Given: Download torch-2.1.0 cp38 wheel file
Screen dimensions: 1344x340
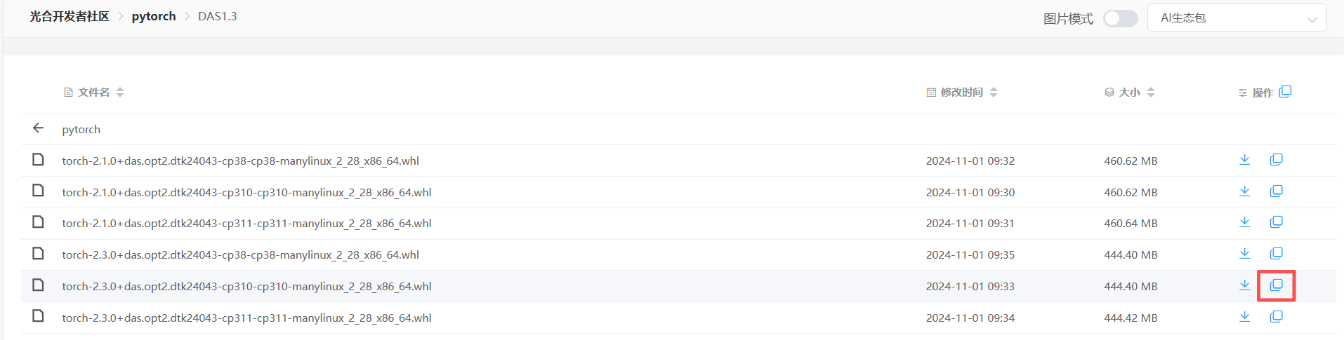Looking at the screenshot, I should tap(1244, 160).
